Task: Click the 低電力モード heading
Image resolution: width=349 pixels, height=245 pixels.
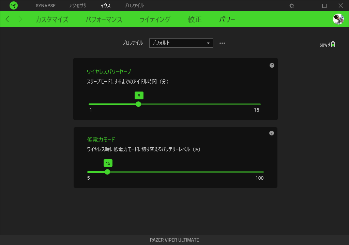Action: tap(101, 140)
